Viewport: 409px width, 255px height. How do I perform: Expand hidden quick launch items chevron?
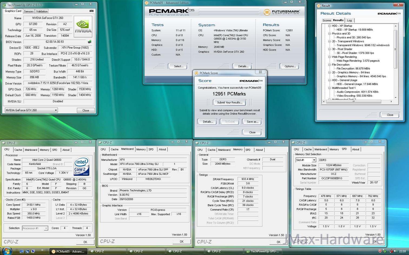tap(42, 251)
